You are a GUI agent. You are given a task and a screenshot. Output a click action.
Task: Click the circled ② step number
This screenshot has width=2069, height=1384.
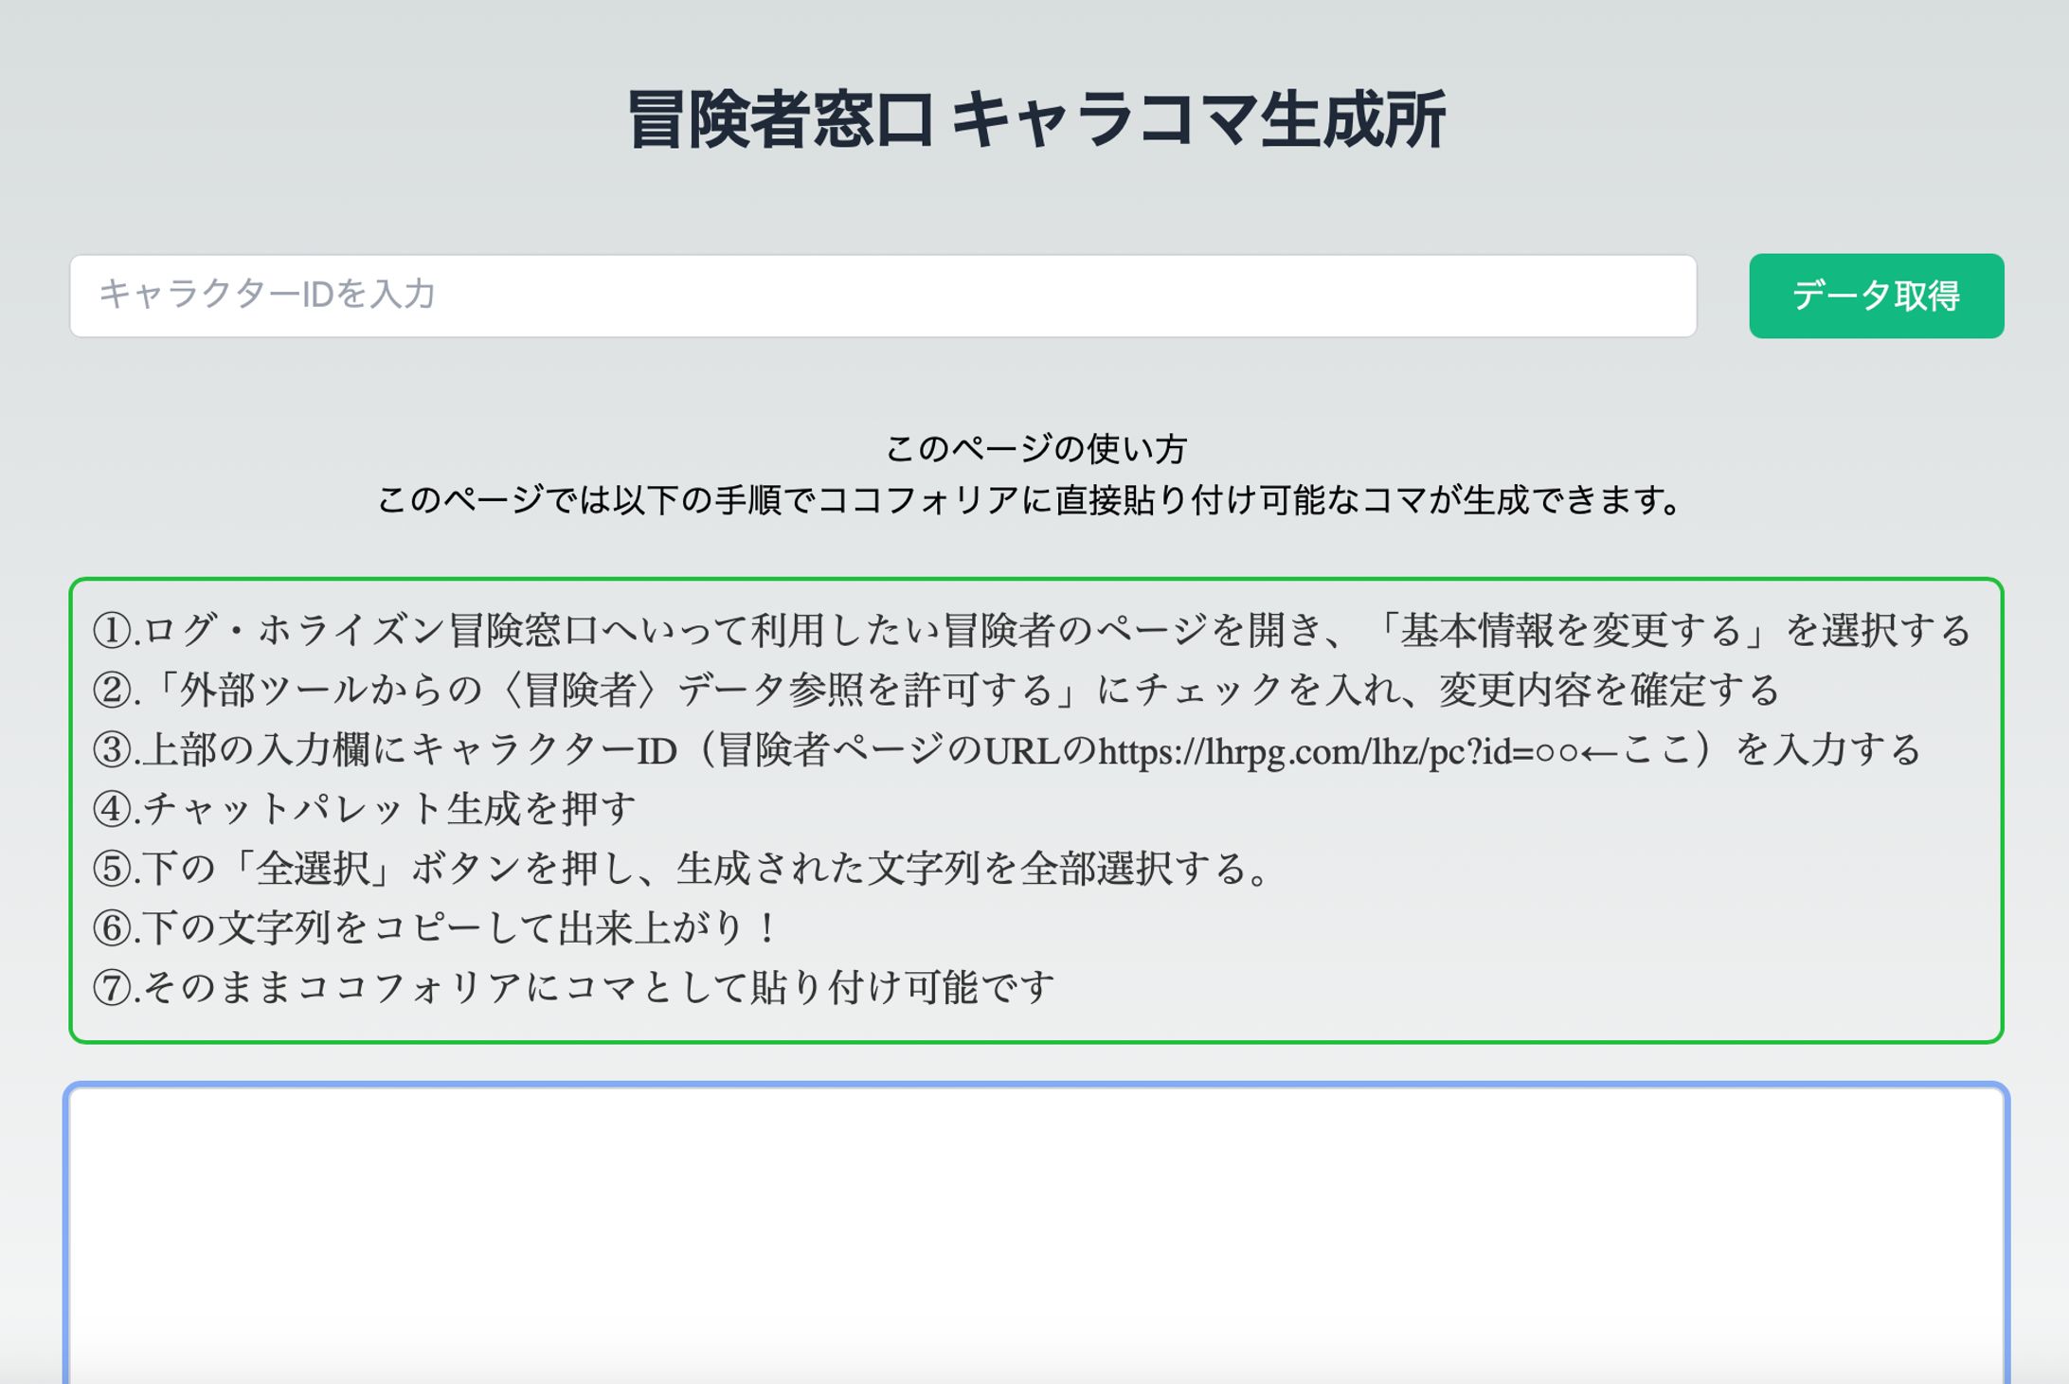112,691
